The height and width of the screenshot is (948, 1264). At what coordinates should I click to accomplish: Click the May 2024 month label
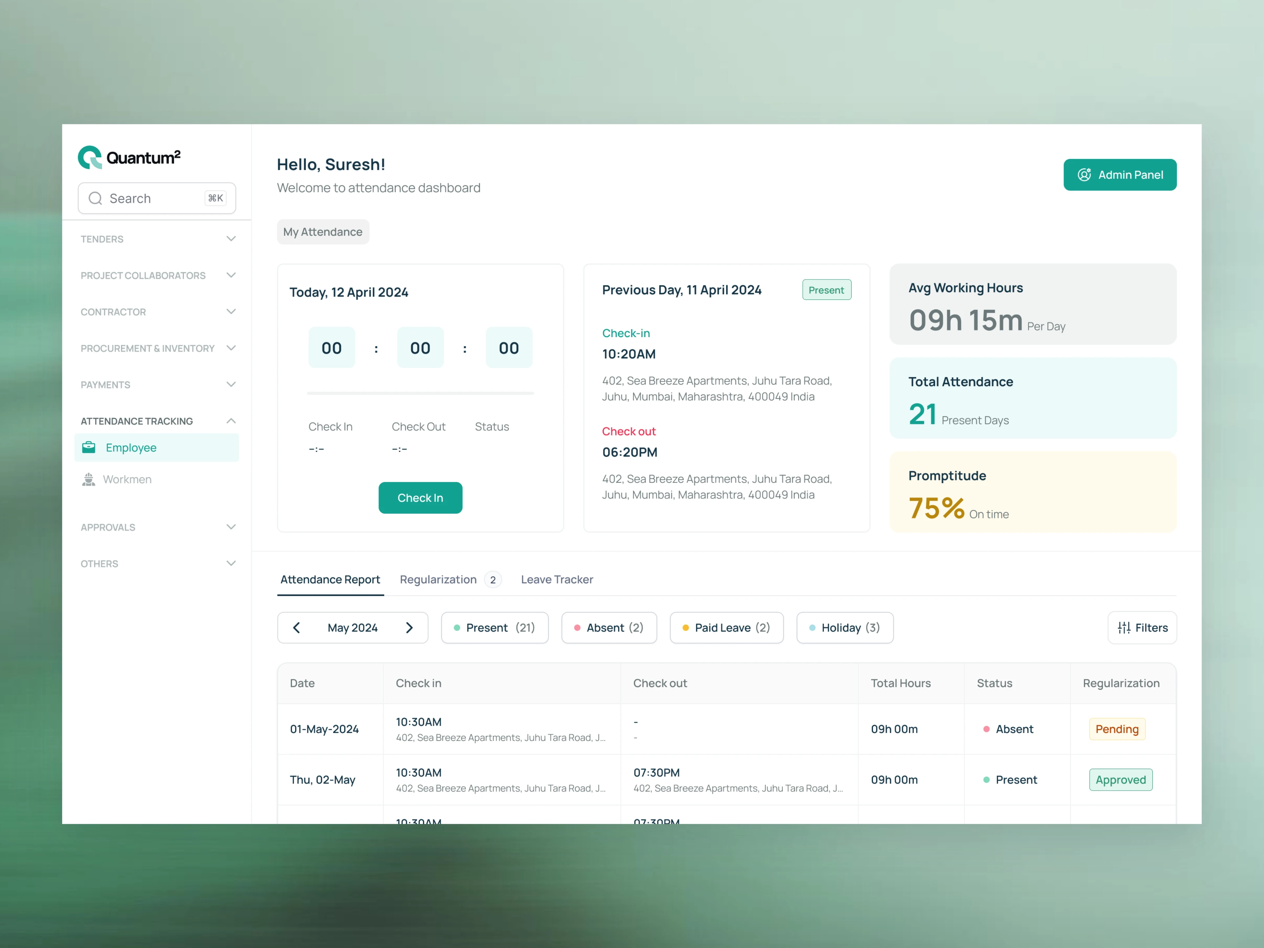(x=353, y=627)
